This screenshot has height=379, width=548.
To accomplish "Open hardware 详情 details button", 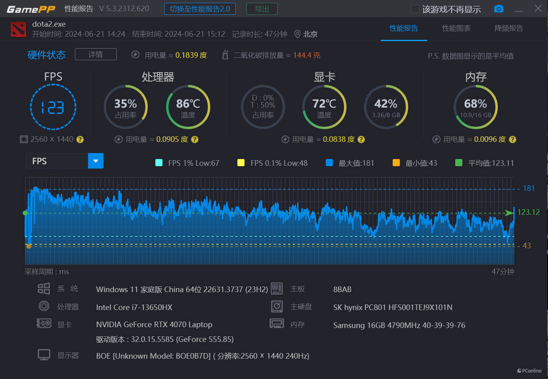I will pyautogui.click(x=96, y=54).
